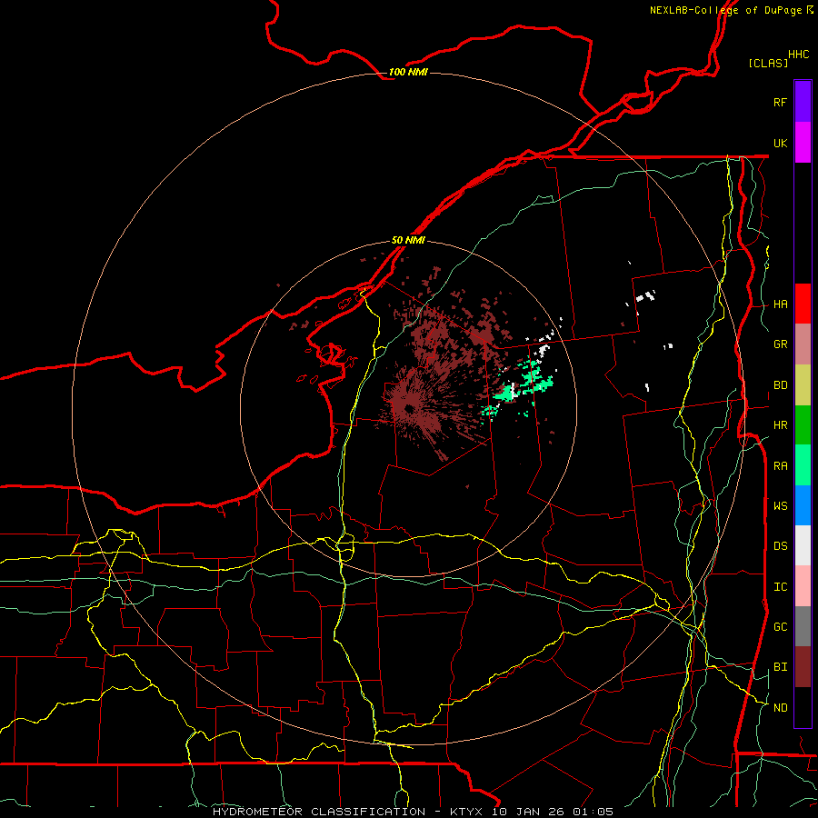Select the GR pink legend swatch
818x818 pixels.
[x=803, y=344]
